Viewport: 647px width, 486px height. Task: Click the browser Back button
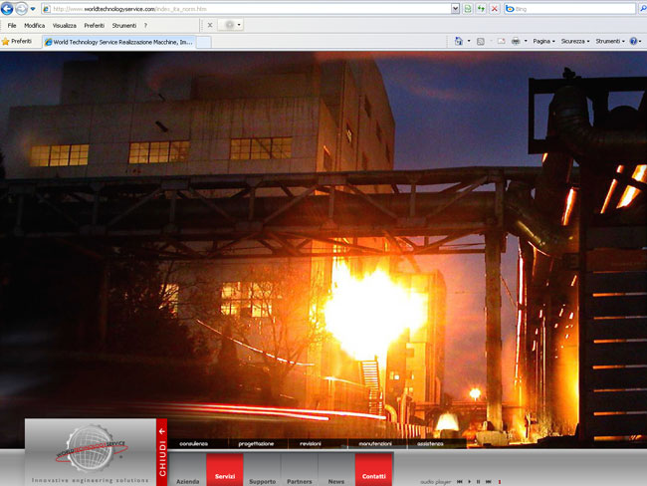coord(7,8)
